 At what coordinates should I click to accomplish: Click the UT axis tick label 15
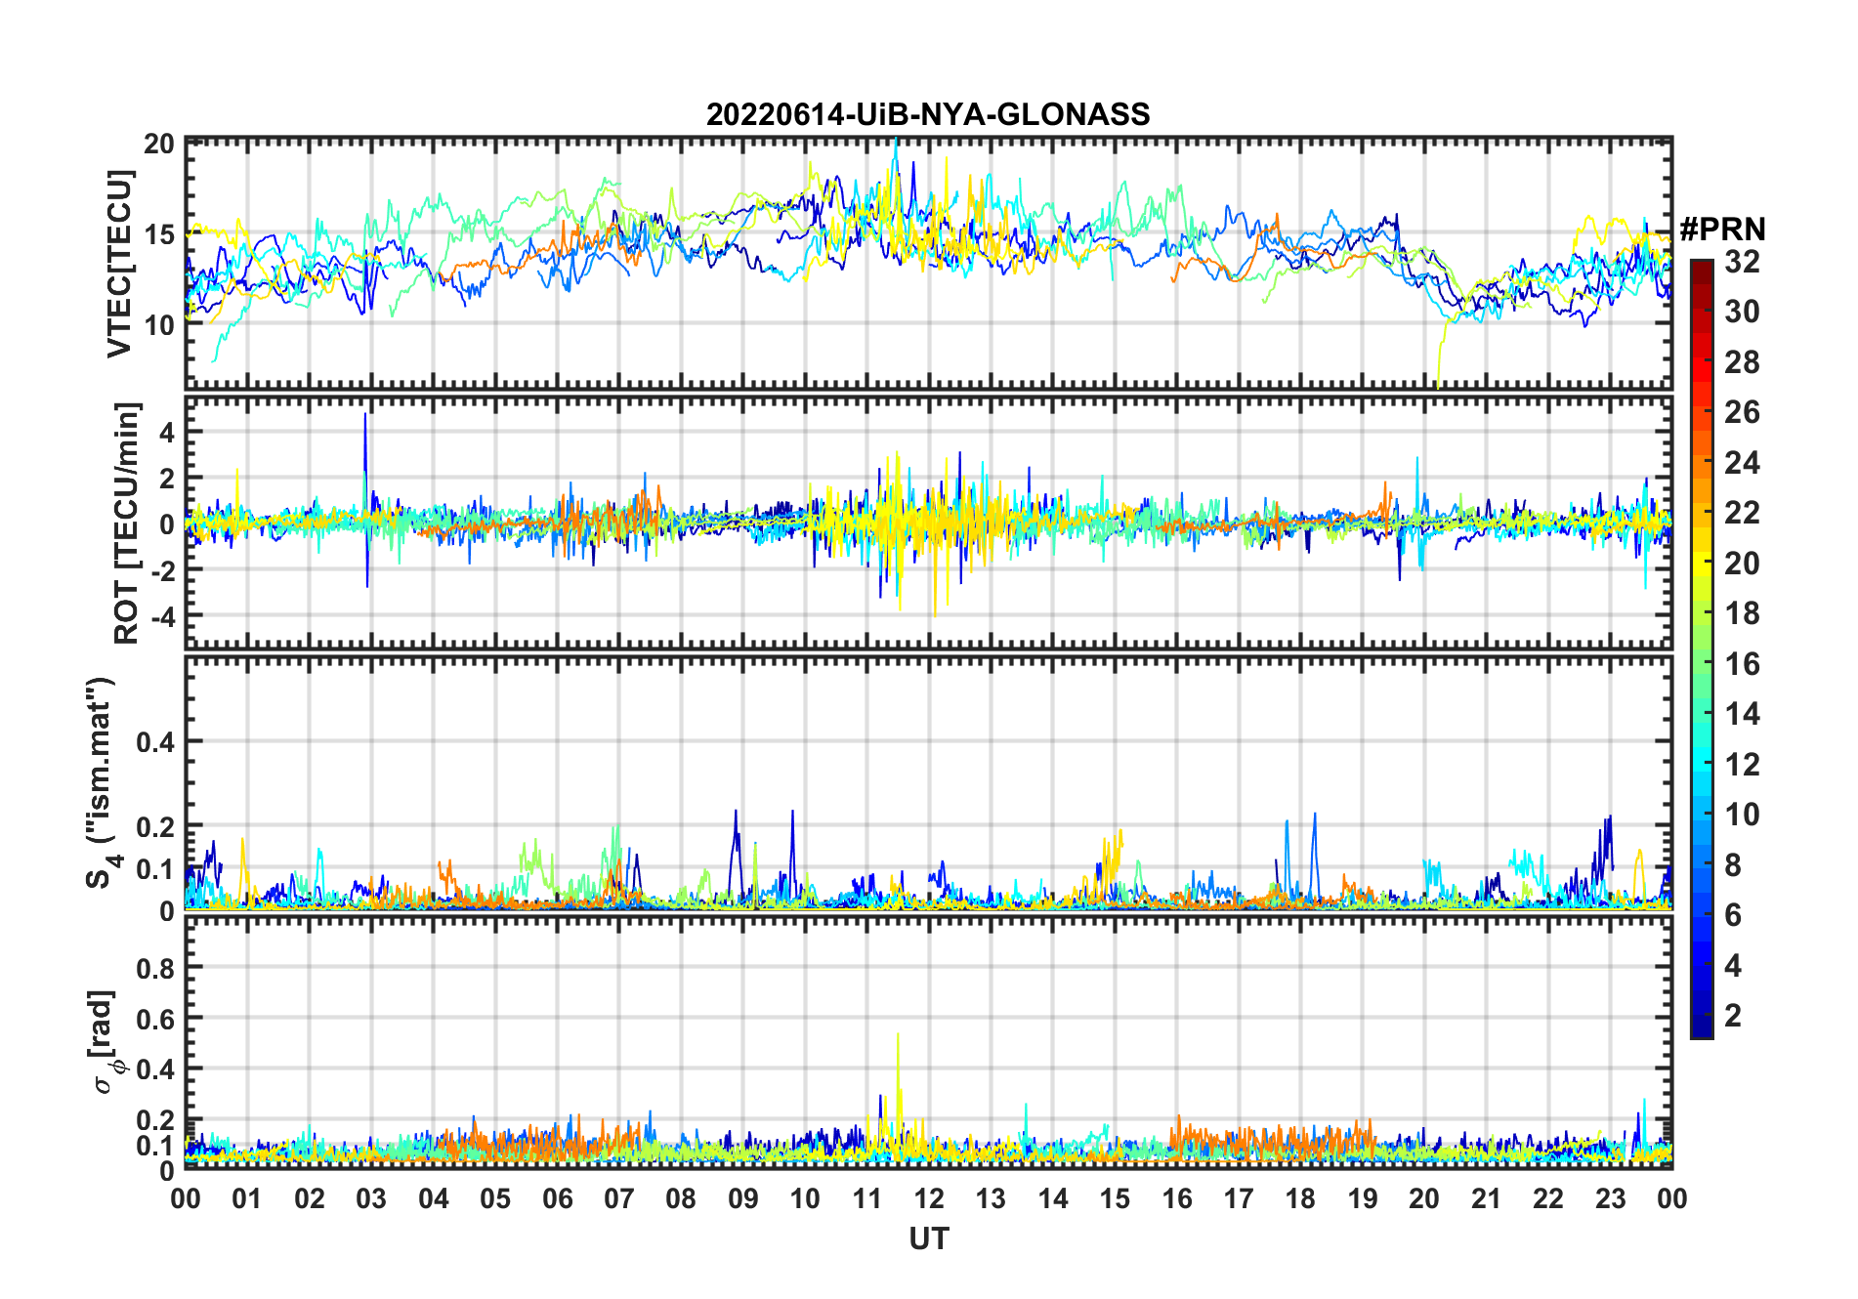point(1115,1199)
